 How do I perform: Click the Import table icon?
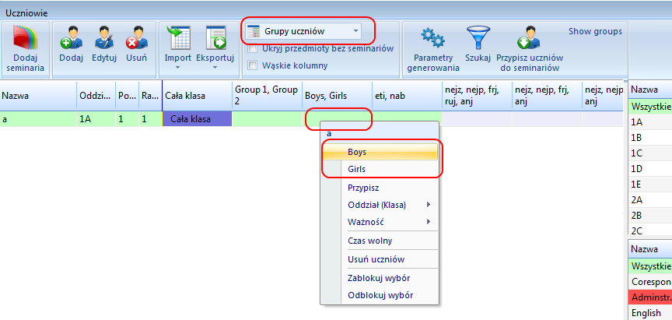point(178,37)
